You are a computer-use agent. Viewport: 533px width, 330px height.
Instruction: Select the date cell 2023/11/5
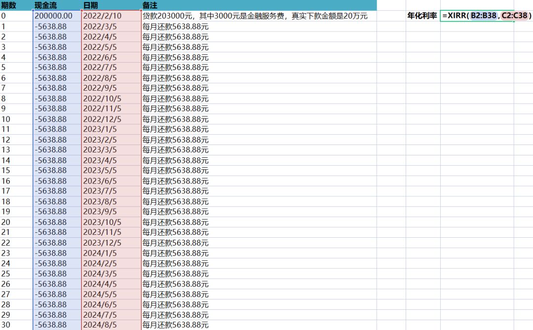click(112, 232)
